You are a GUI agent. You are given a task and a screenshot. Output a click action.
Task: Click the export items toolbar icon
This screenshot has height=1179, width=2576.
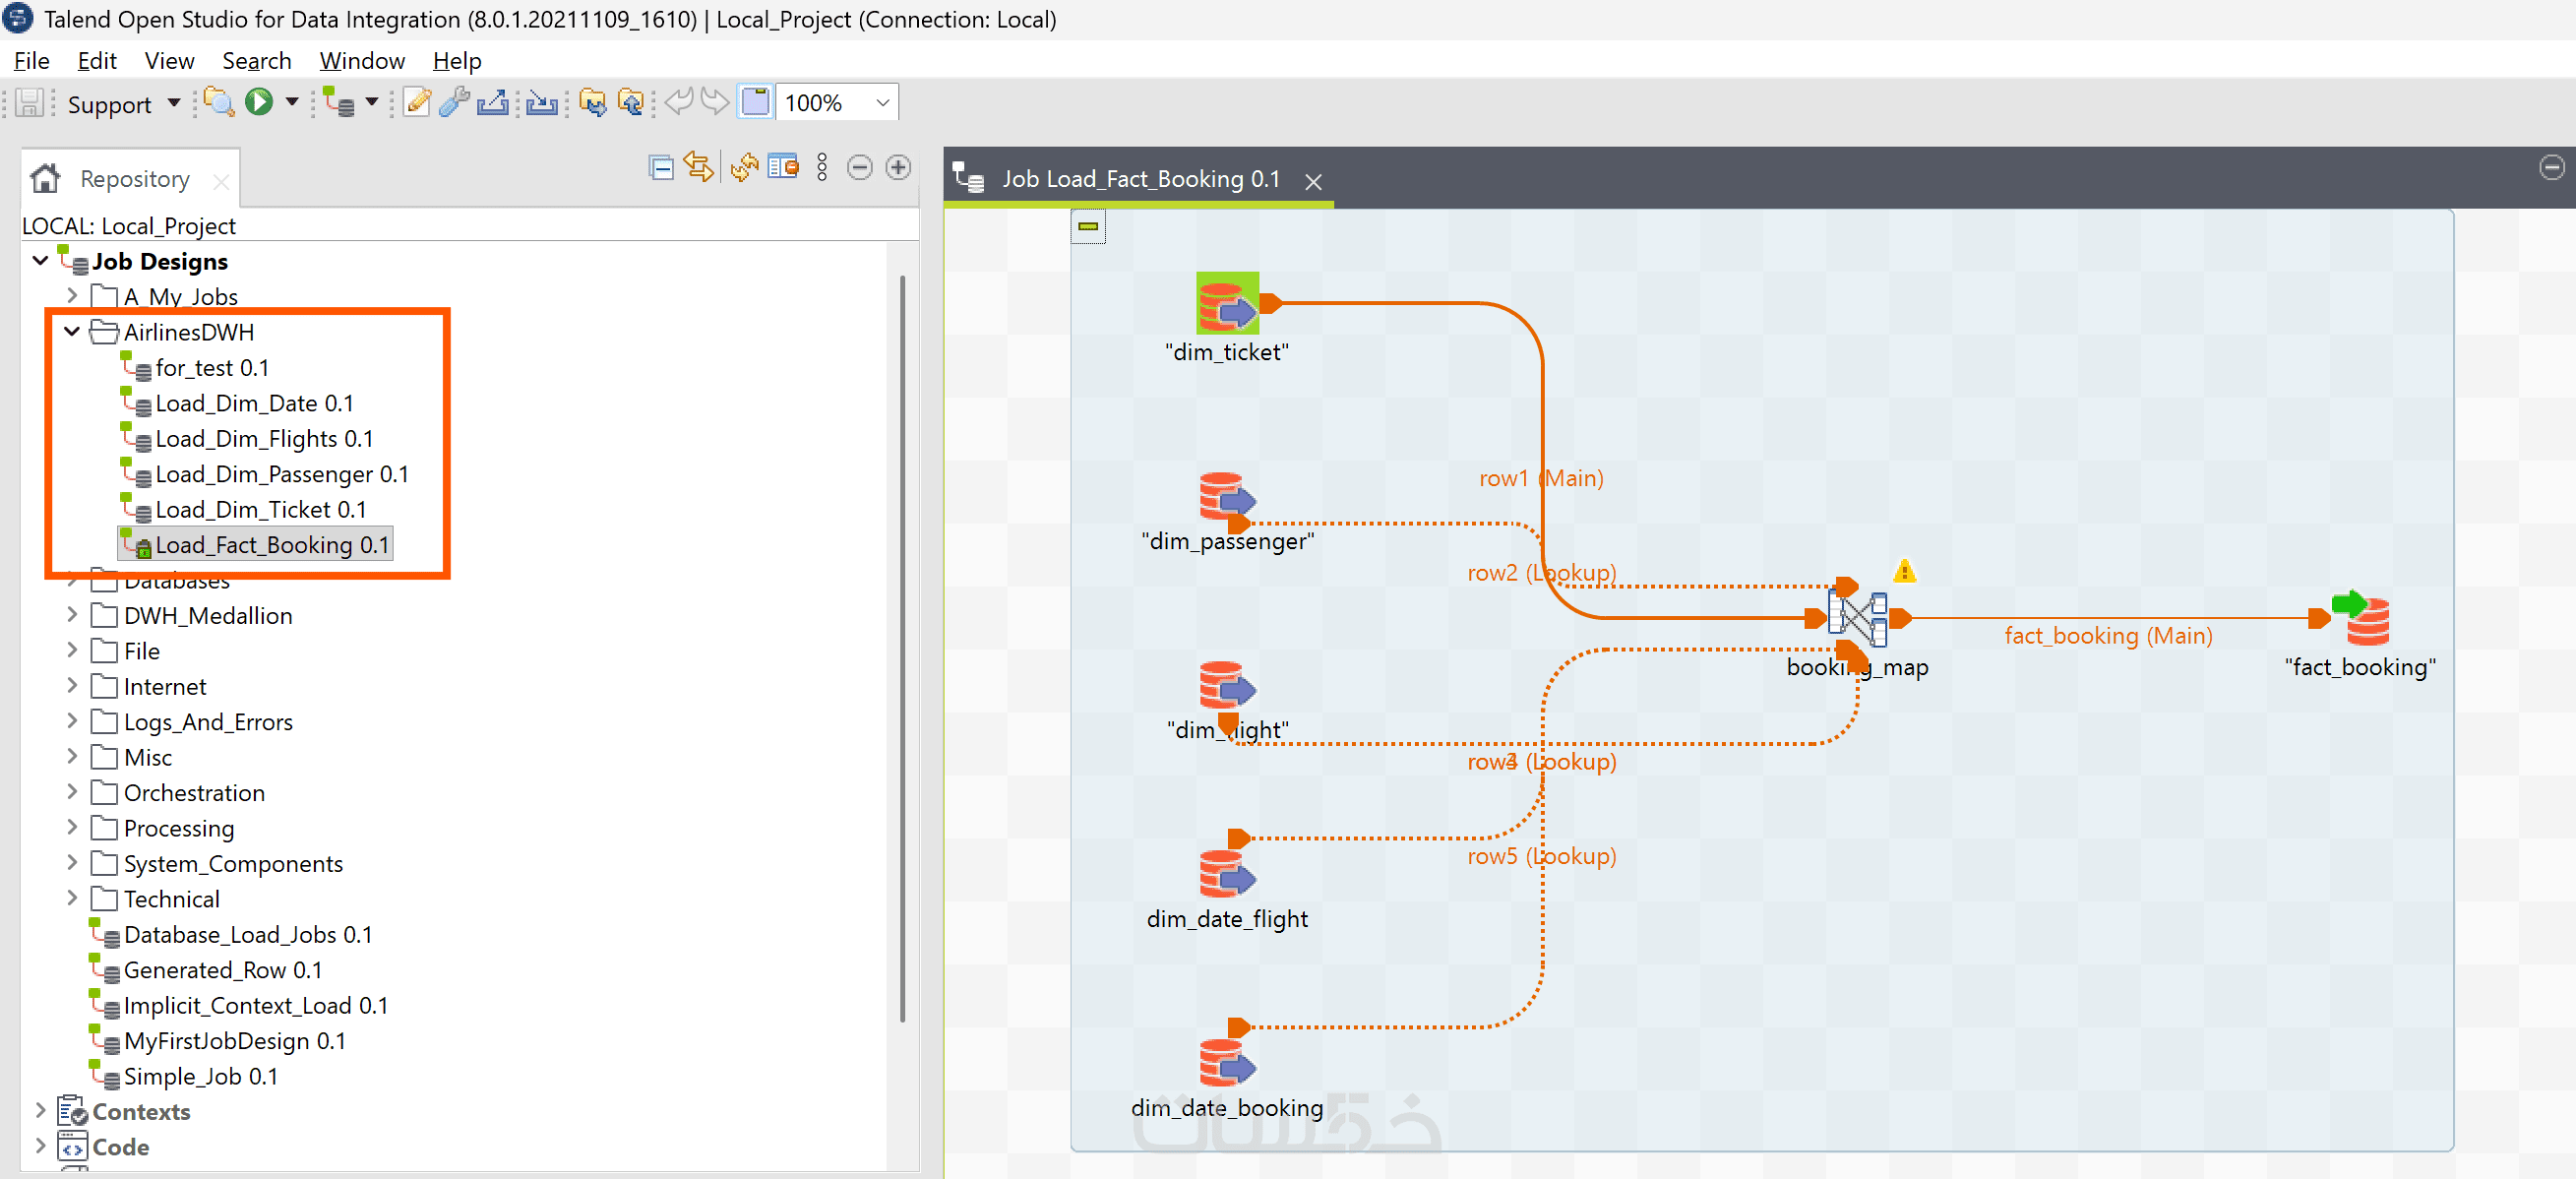coord(493,102)
